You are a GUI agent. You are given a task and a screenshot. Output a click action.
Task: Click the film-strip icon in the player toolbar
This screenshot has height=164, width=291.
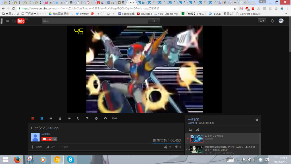point(60,118)
